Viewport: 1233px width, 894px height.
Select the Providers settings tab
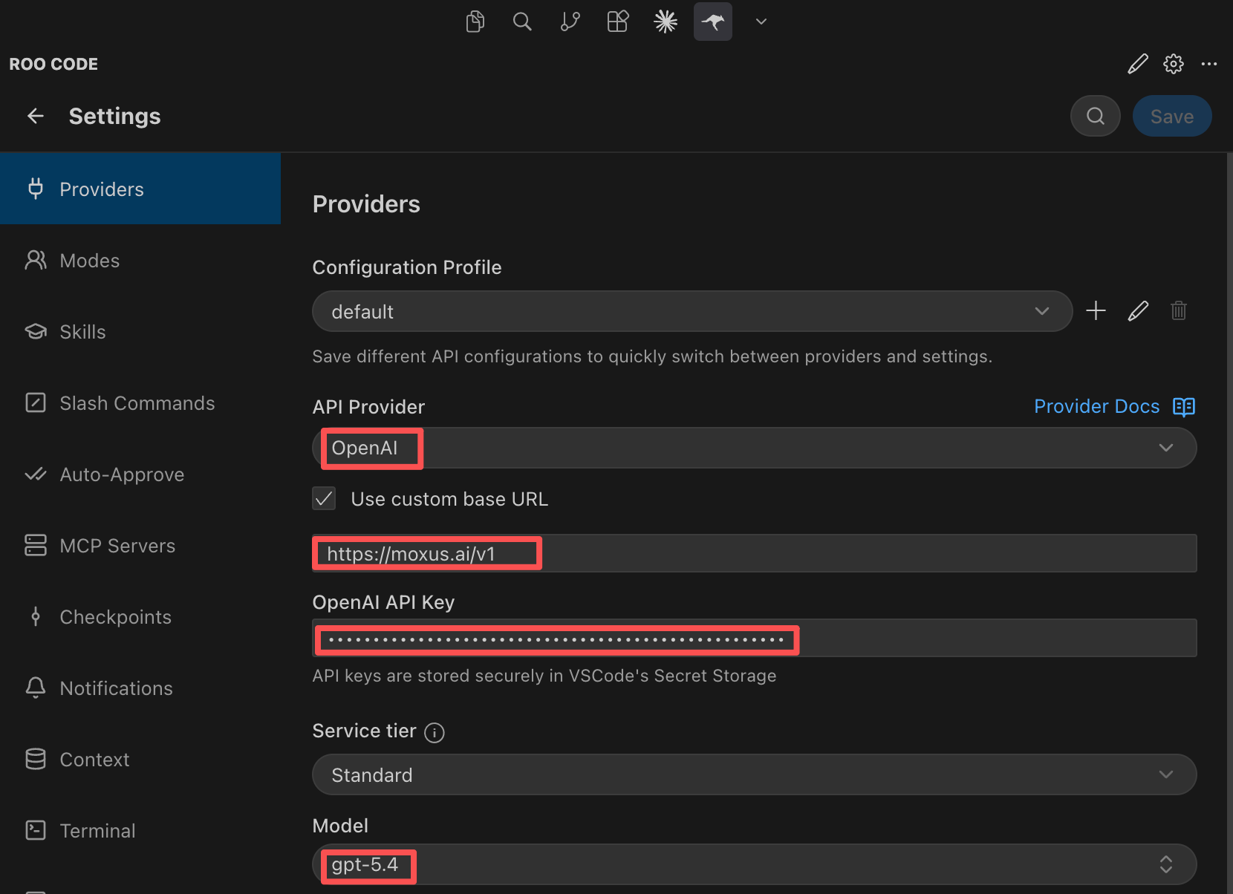pyautogui.click(x=140, y=189)
